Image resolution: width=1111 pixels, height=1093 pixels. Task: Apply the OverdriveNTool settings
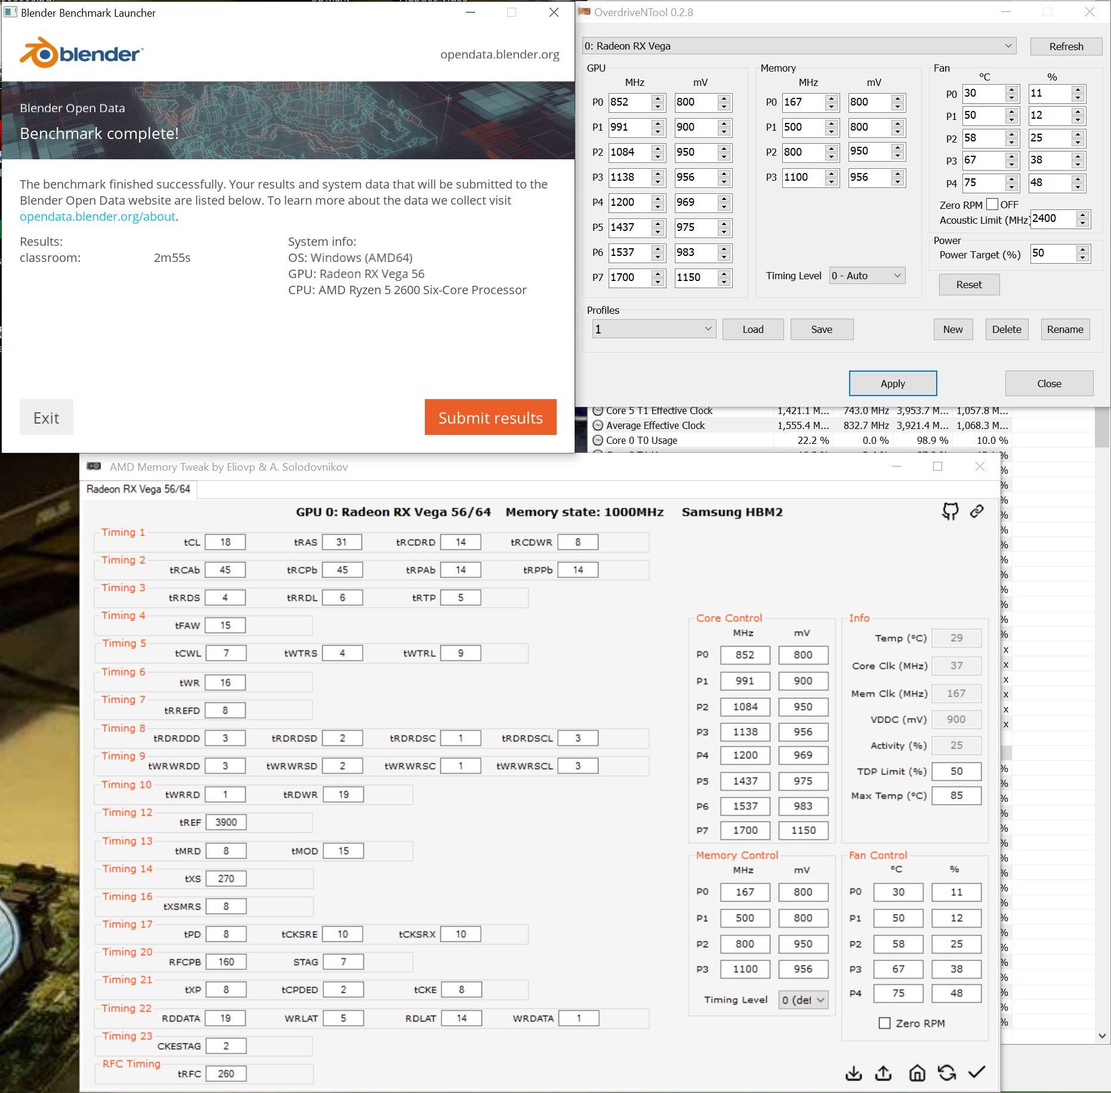(893, 383)
